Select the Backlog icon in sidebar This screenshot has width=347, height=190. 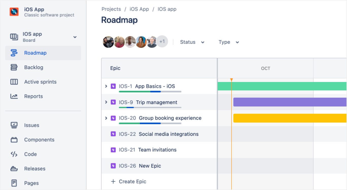point(14,67)
